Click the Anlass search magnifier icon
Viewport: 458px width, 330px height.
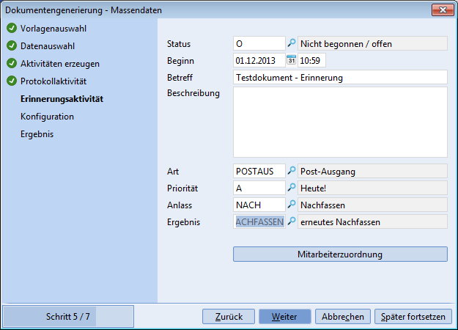click(292, 205)
